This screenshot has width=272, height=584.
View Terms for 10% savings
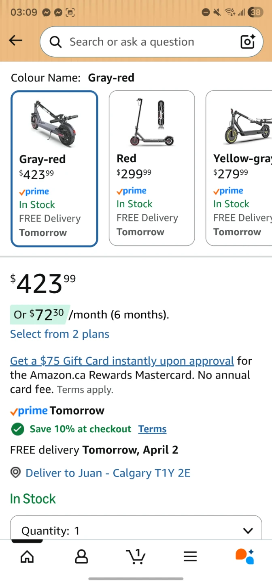pos(152,429)
